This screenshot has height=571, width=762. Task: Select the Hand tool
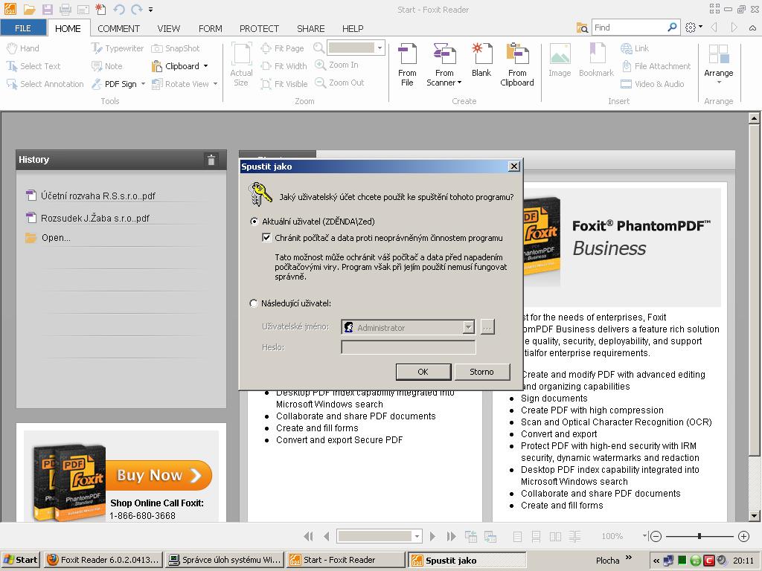click(23, 48)
